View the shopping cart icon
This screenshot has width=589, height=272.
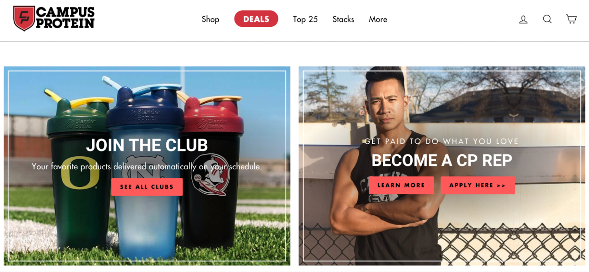point(571,19)
